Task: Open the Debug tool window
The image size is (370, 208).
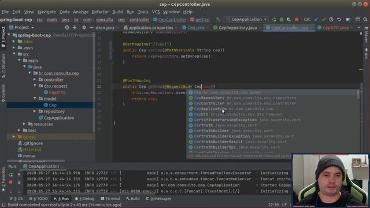Action: (x=84, y=199)
